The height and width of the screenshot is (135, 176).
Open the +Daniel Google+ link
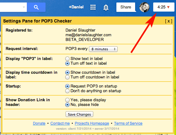[x=76, y=7]
